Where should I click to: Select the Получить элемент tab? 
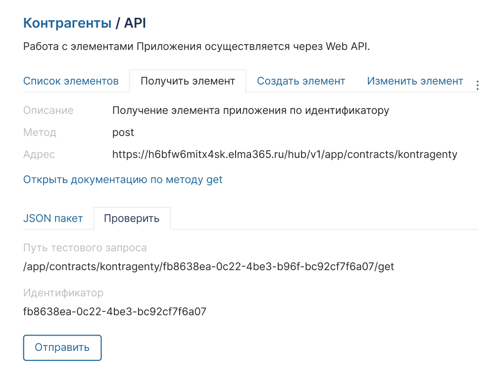tap(188, 81)
